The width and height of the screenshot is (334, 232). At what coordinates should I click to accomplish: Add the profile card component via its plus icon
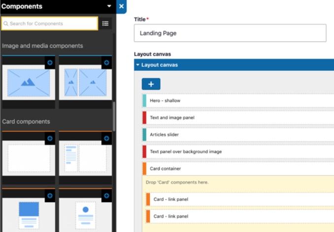point(106,196)
